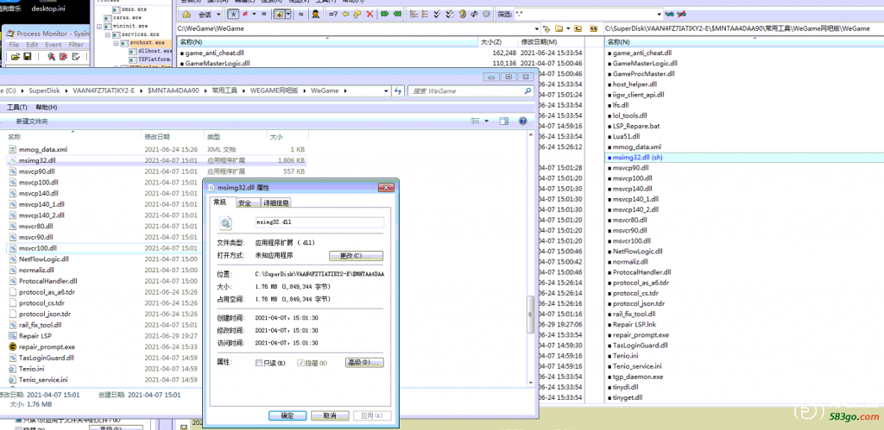Enable the 只读(R) read-only checkbox
The height and width of the screenshot is (430, 884).
click(x=259, y=363)
